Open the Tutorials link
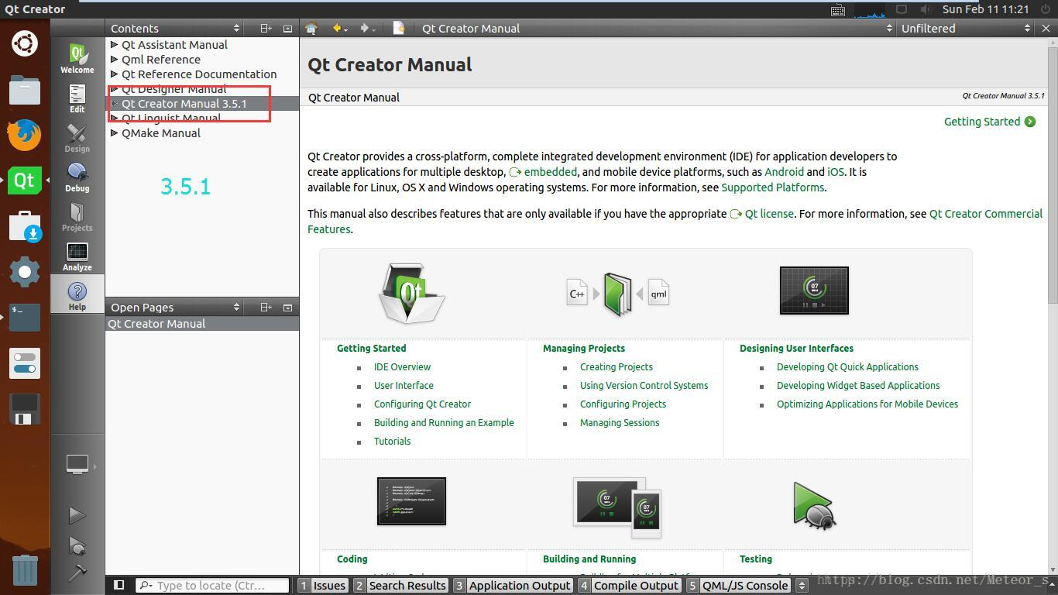The image size is (1058, 595). pos(392,441)
